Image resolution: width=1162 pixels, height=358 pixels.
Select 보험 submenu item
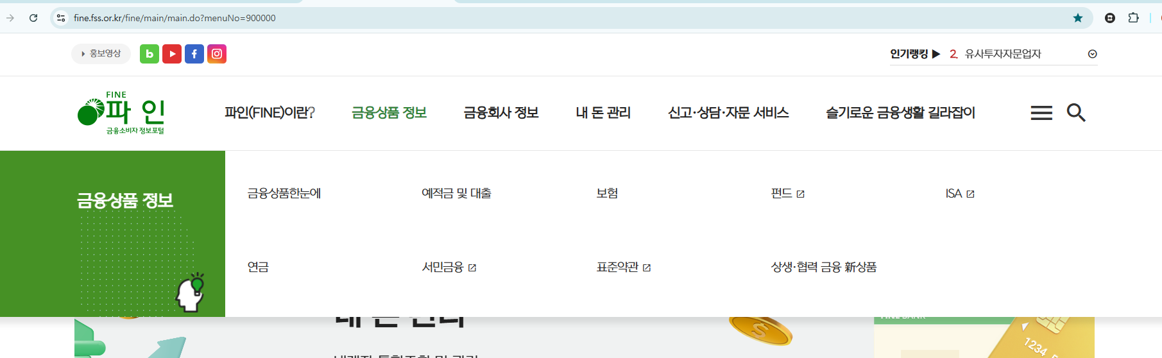607,193
